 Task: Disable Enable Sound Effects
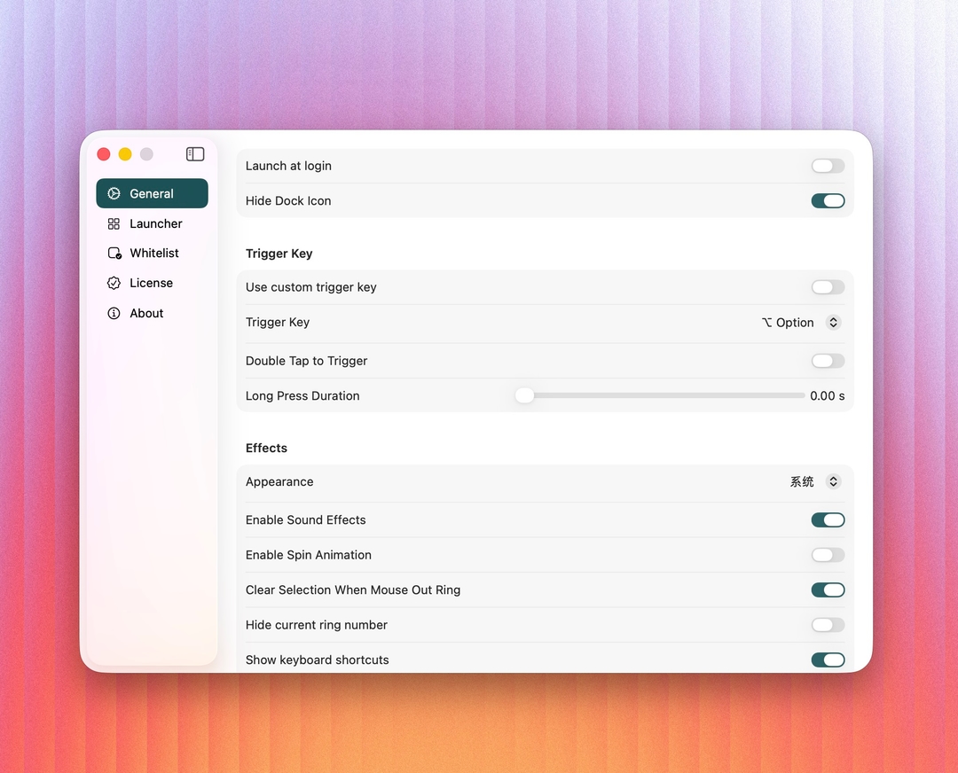(x=828, y=519)
